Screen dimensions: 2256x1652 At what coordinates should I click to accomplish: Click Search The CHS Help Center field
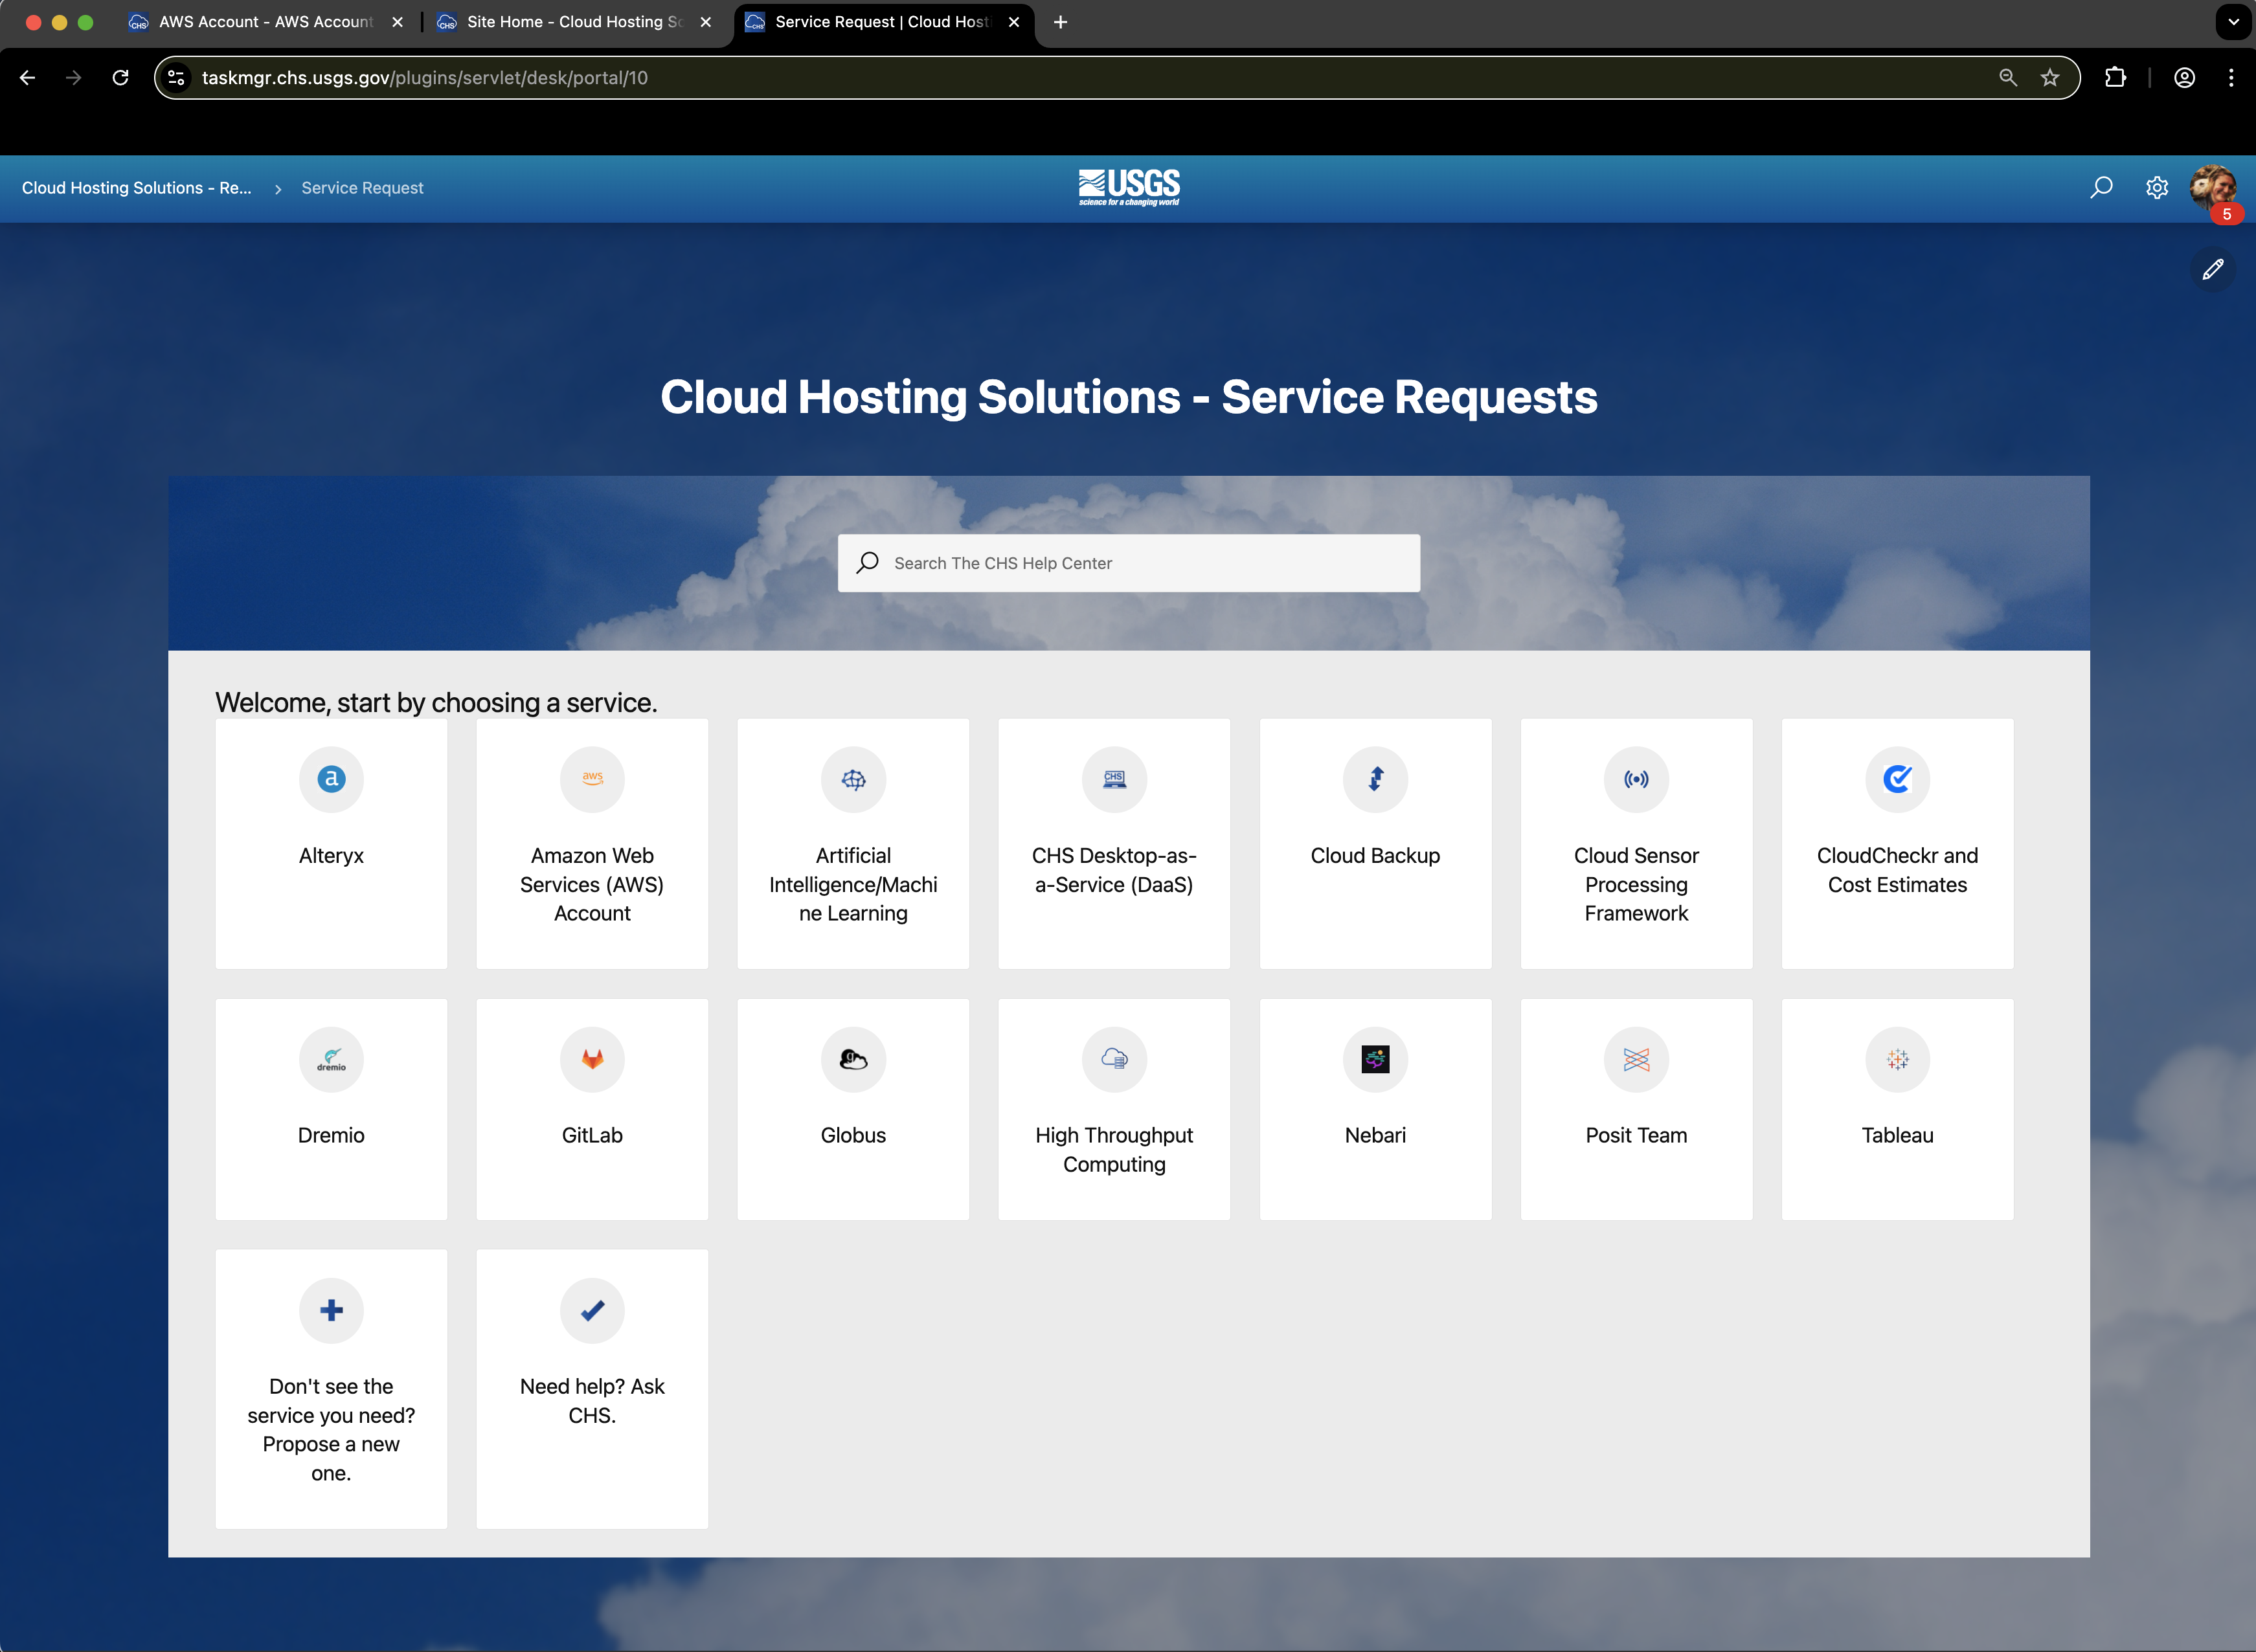point(1129,563)
